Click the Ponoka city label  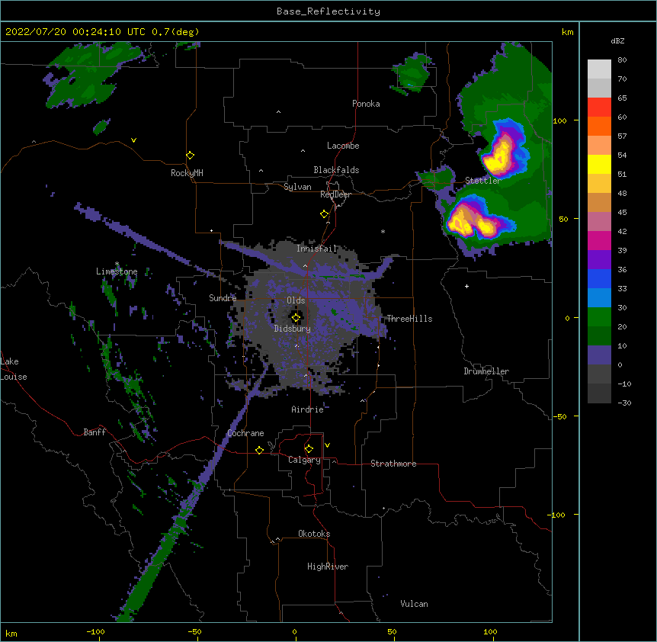366,104
